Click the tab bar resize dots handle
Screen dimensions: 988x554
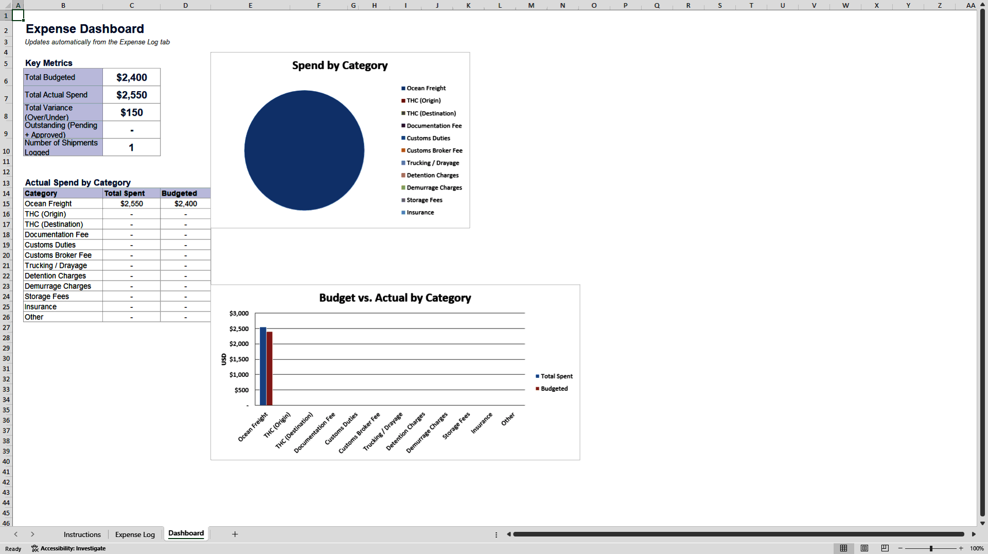click(x=496, y=534)
